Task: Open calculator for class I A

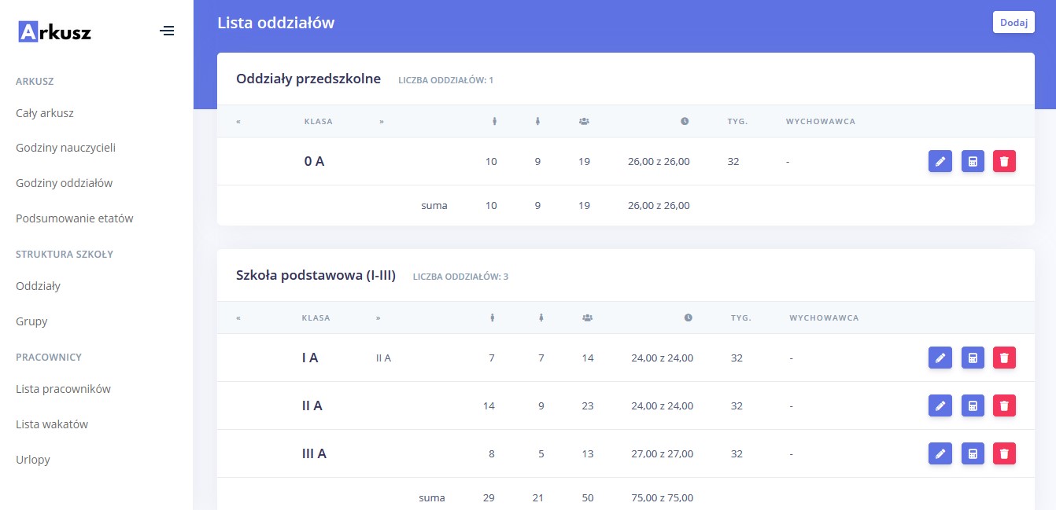Action: (x=973, y=358)
